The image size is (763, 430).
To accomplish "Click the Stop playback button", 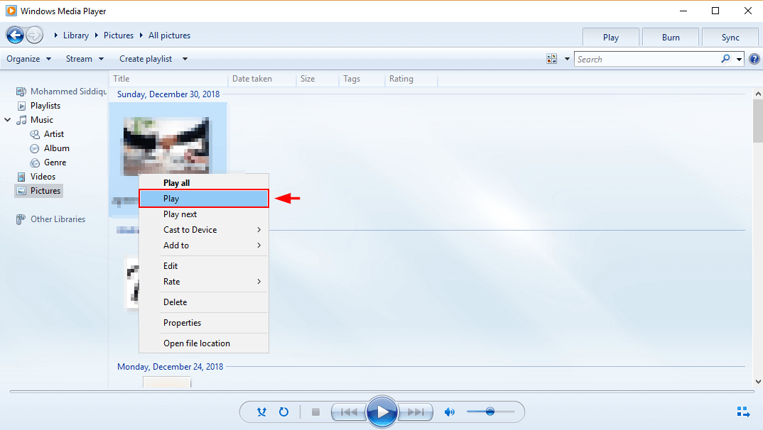I will [316, 412].
